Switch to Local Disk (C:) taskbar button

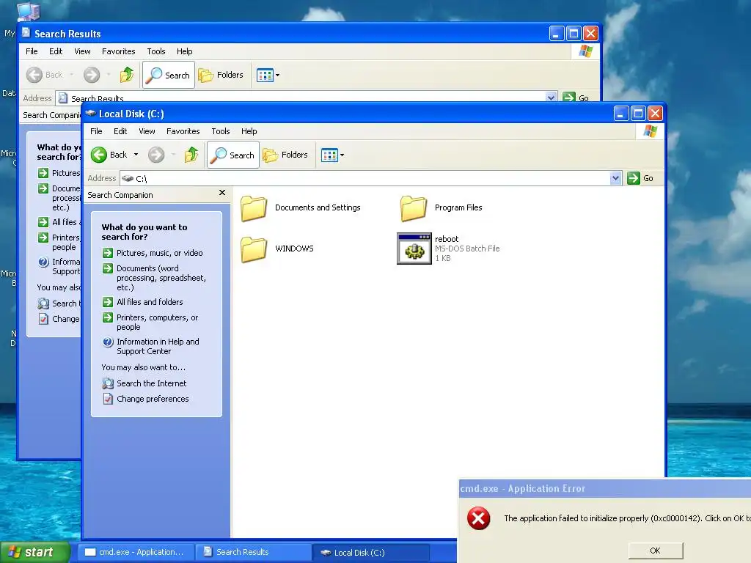tap(370, 553)
